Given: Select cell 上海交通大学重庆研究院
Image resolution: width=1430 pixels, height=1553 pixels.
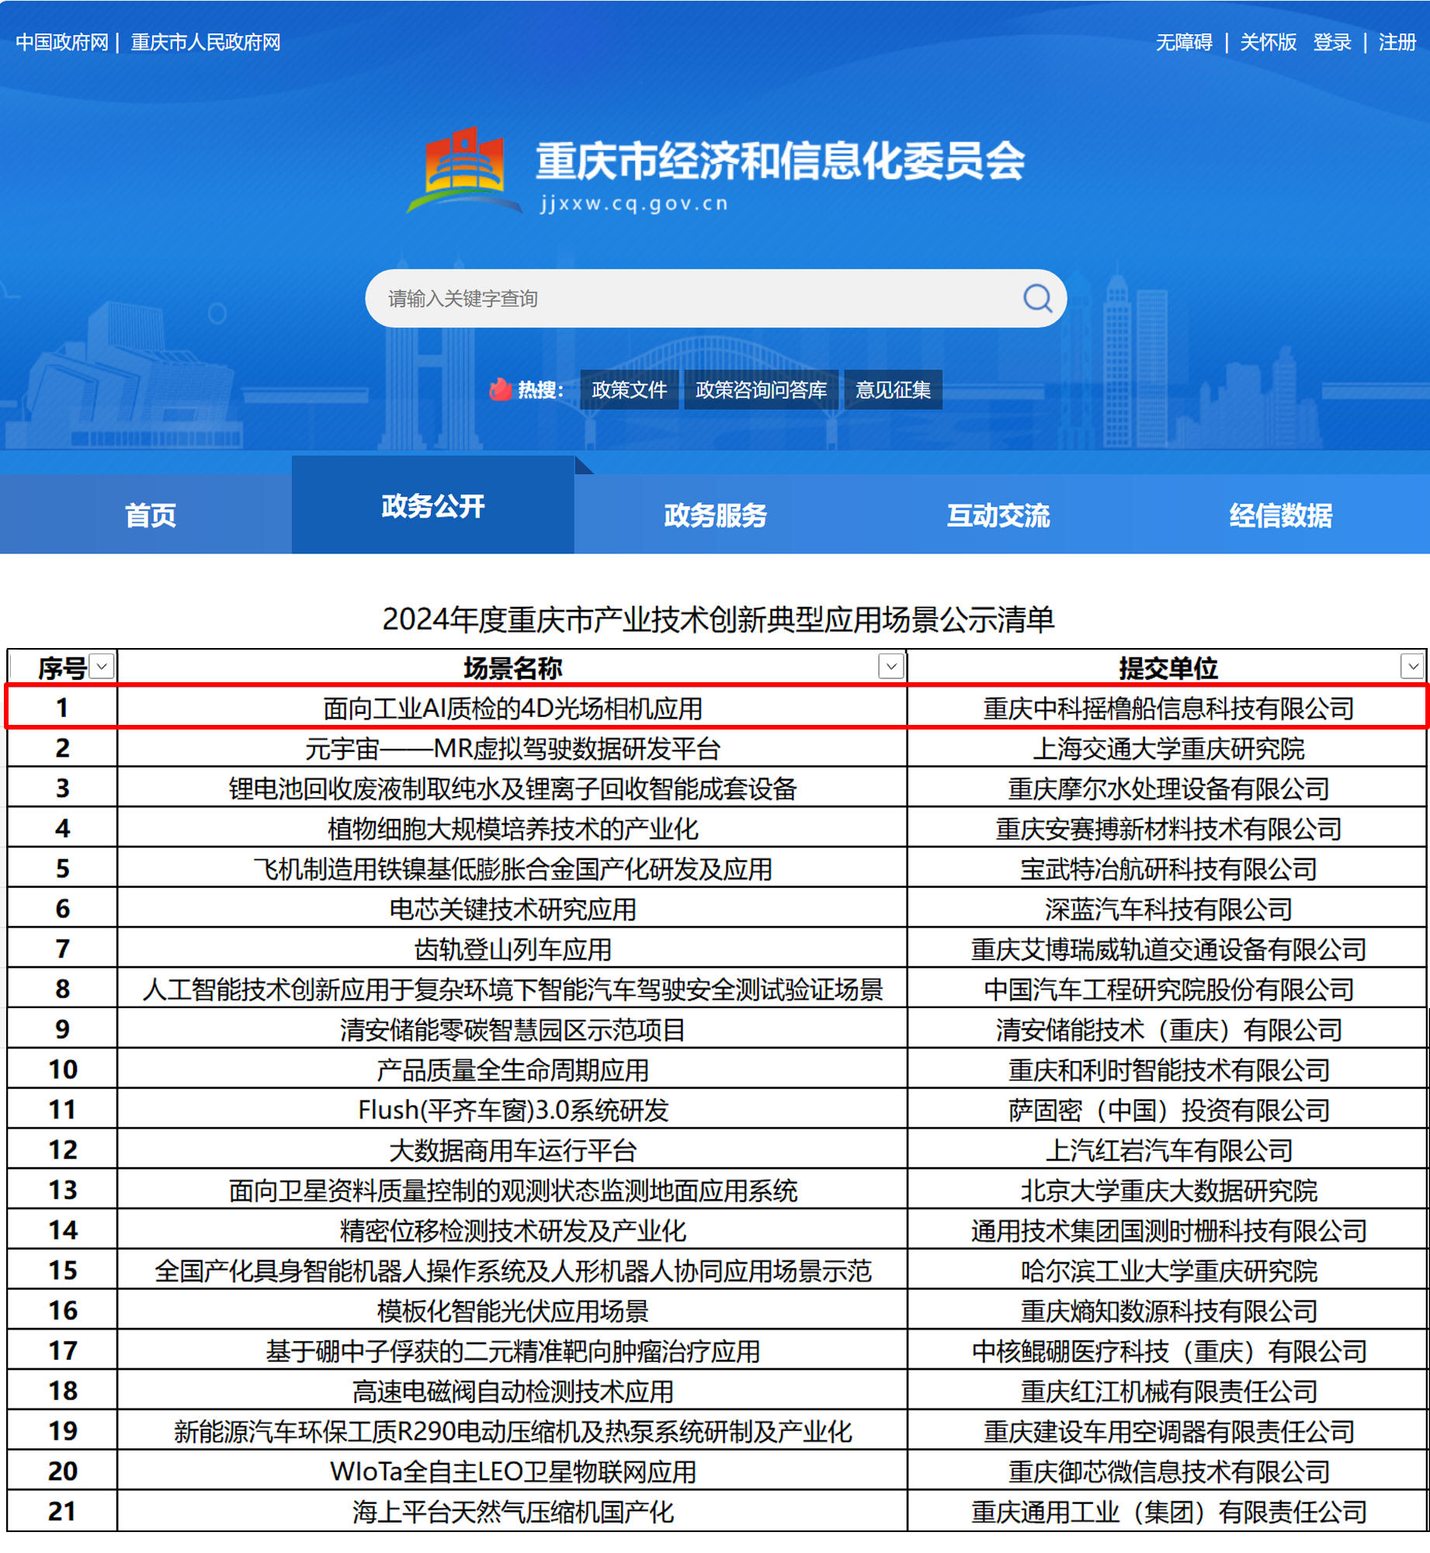Looking at the screenshot, I should (1168, 748).
